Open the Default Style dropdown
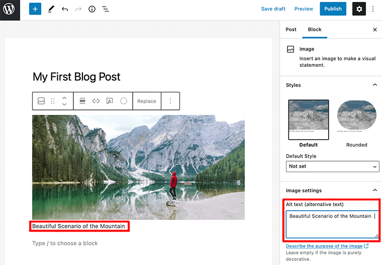The width and height of the screenshot is (382, 265). pos(332,166)
